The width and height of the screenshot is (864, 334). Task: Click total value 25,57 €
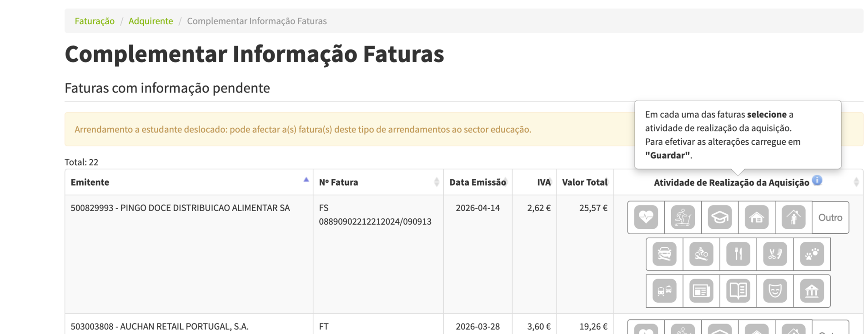click(x=593, y=208)
